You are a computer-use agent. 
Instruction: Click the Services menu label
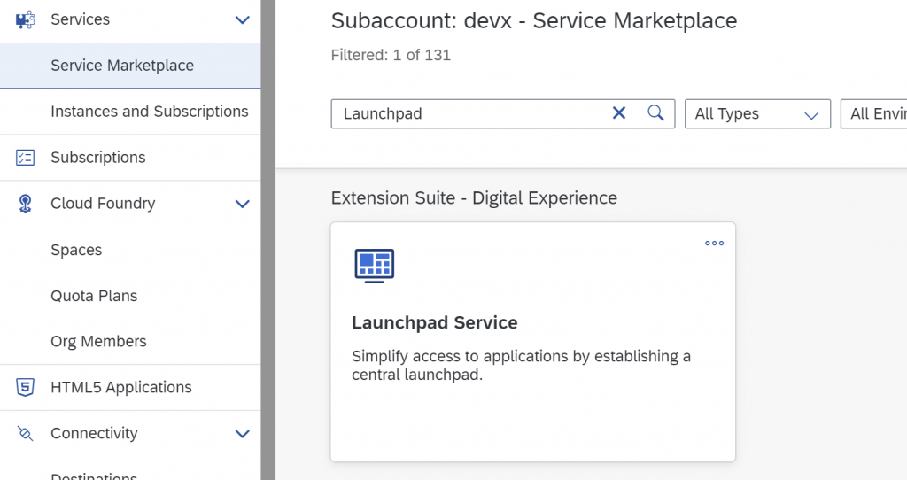tap(80, 19)
